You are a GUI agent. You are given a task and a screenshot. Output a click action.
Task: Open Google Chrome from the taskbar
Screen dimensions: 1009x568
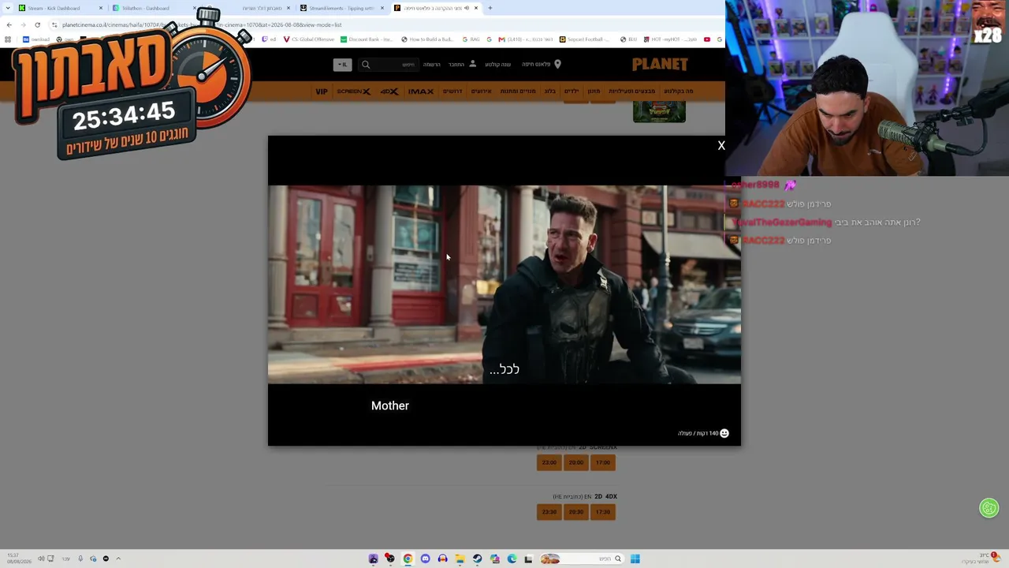(408, 559)
